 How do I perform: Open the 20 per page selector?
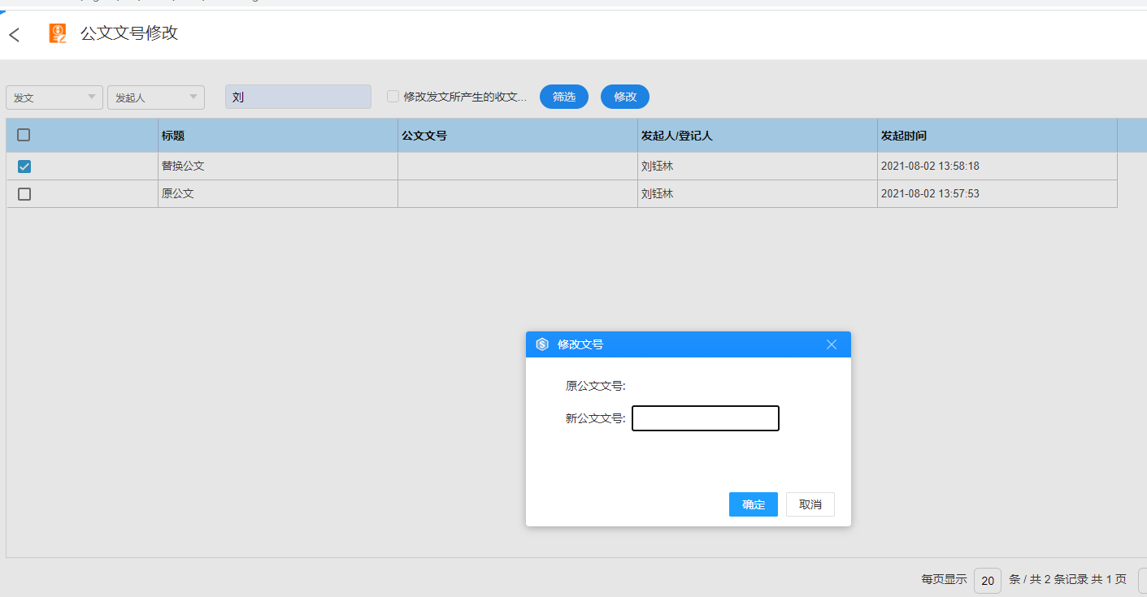pos(987,580)
